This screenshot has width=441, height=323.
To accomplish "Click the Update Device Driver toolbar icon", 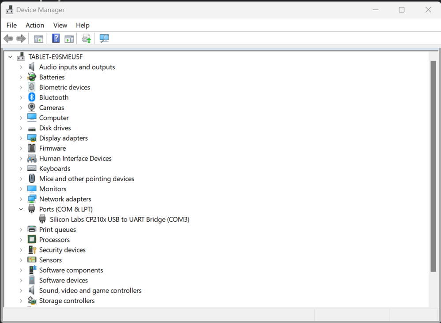I will click(x=87, y=39).
